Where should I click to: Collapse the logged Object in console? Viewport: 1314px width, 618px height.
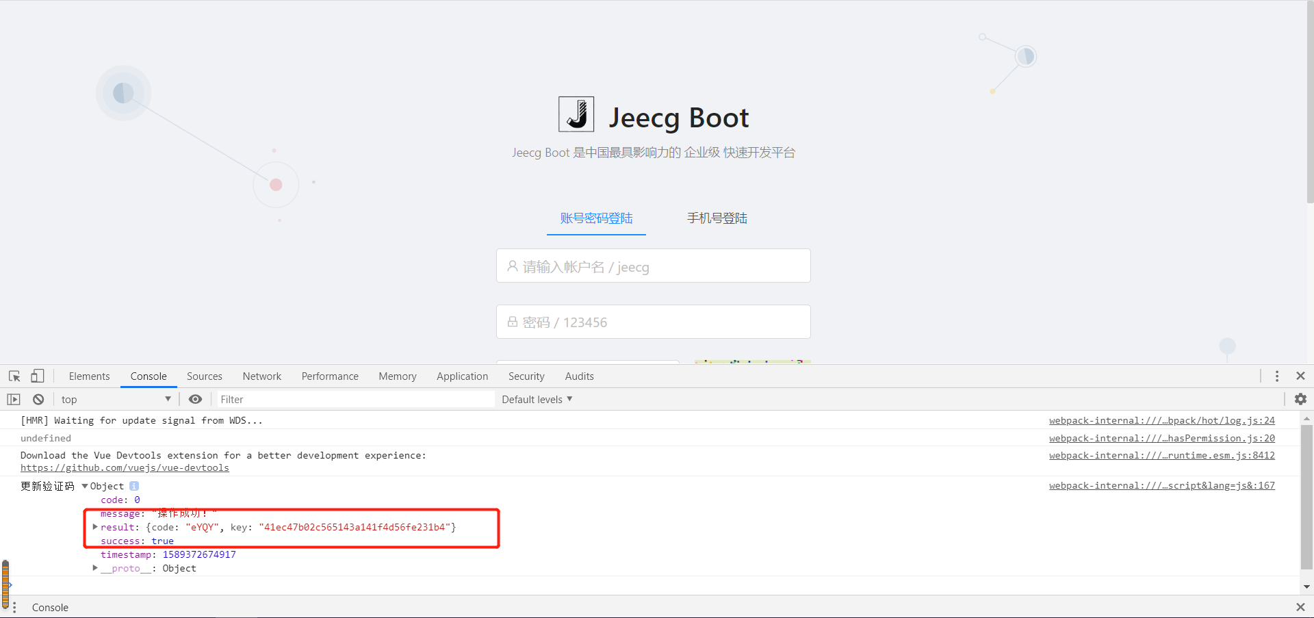[83, 486]
